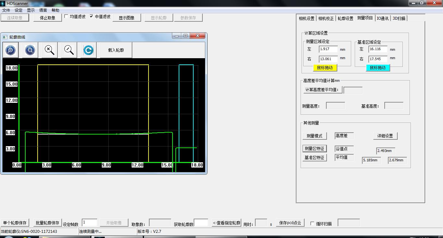Select the IO通讯 tab
The height and width of the screenshot is (238, 443).
pos(382,18)
